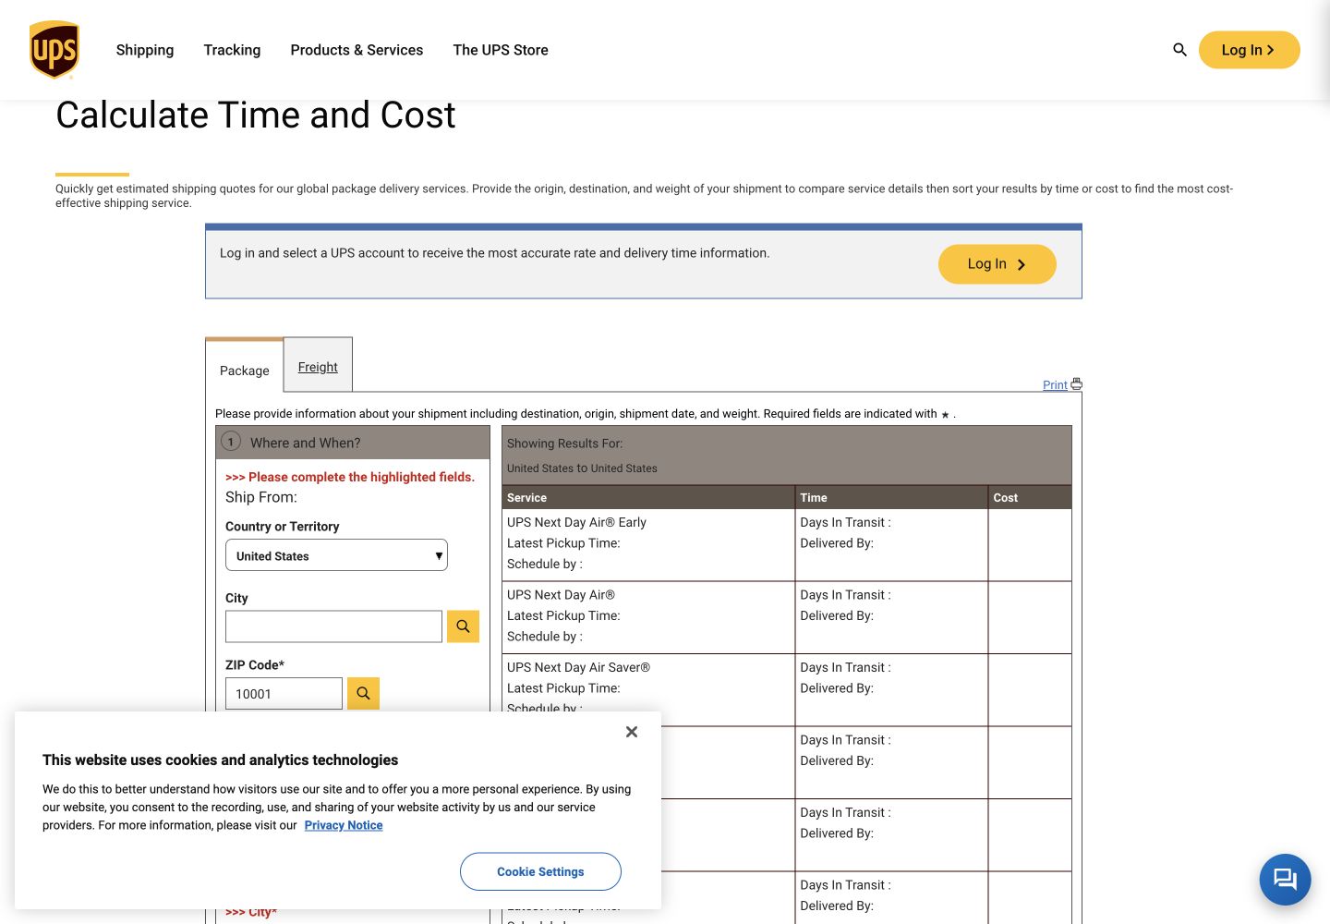The width and height of the screenshot is (1330, 924).
Task: Click the City lookup search icon
Action: pos(463,626)
